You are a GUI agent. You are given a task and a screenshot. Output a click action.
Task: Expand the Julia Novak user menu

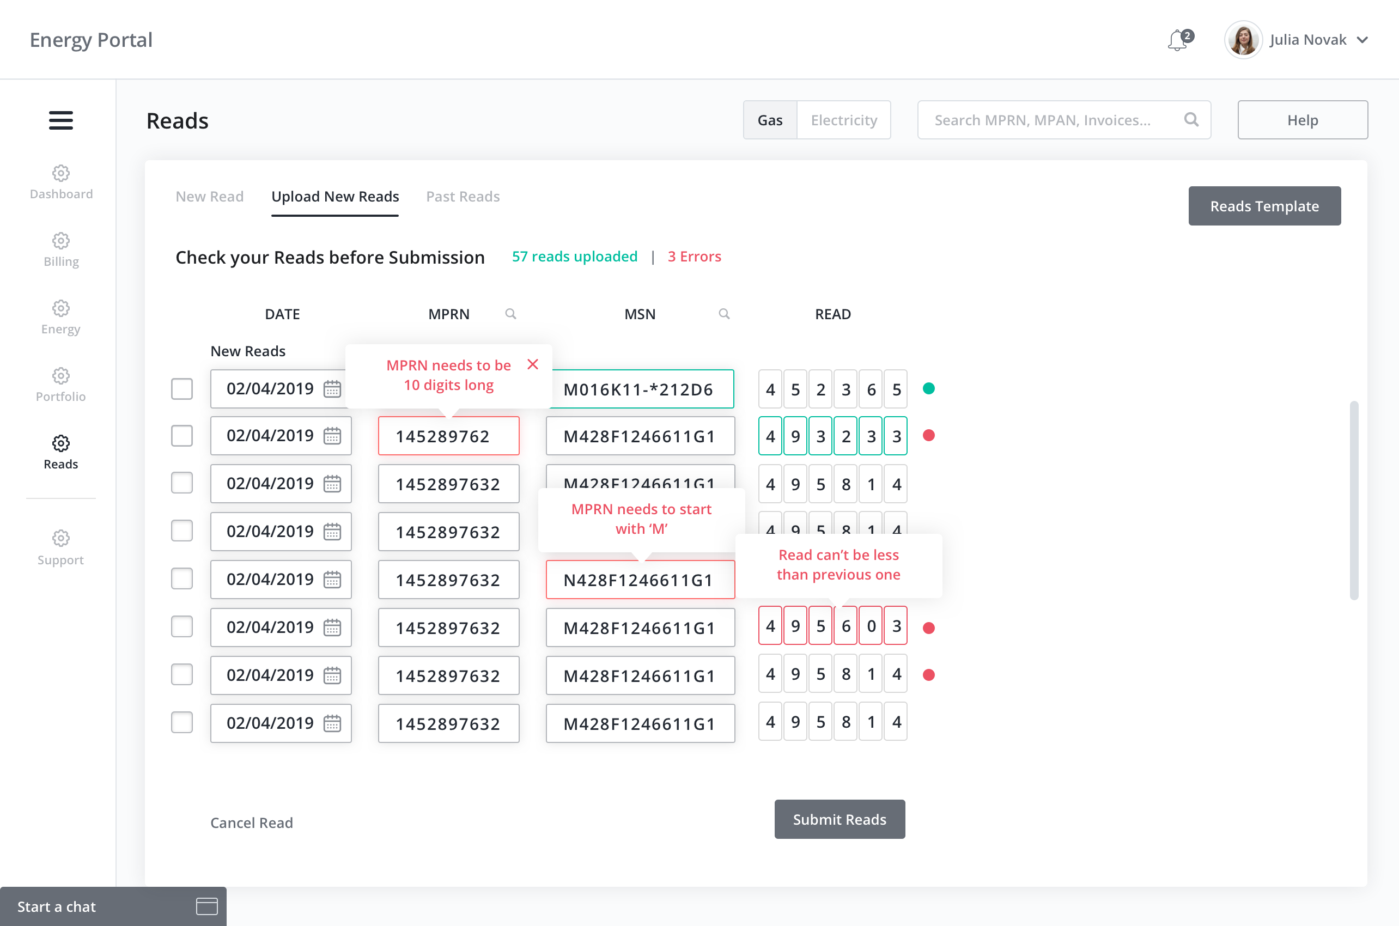(1362, 40)
